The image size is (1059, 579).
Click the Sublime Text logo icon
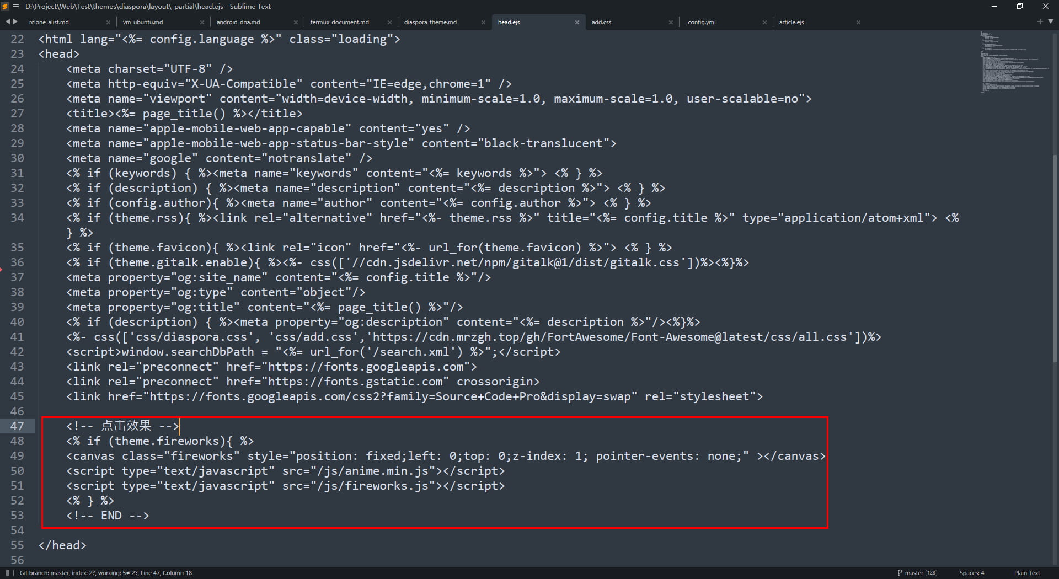pyautogui.click(x=6, y=7)
